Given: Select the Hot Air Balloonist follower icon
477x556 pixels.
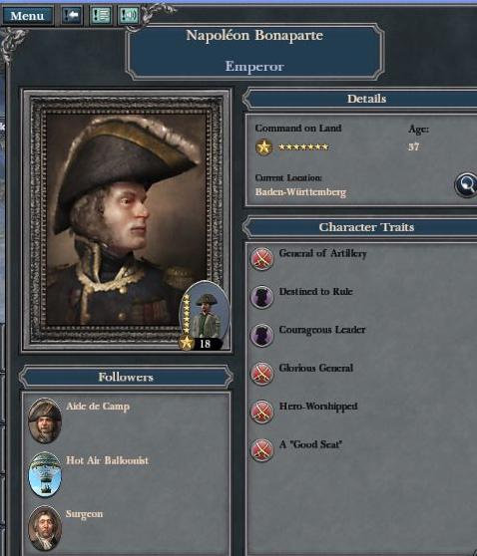Looking at the screenshot, I should 45,474.
